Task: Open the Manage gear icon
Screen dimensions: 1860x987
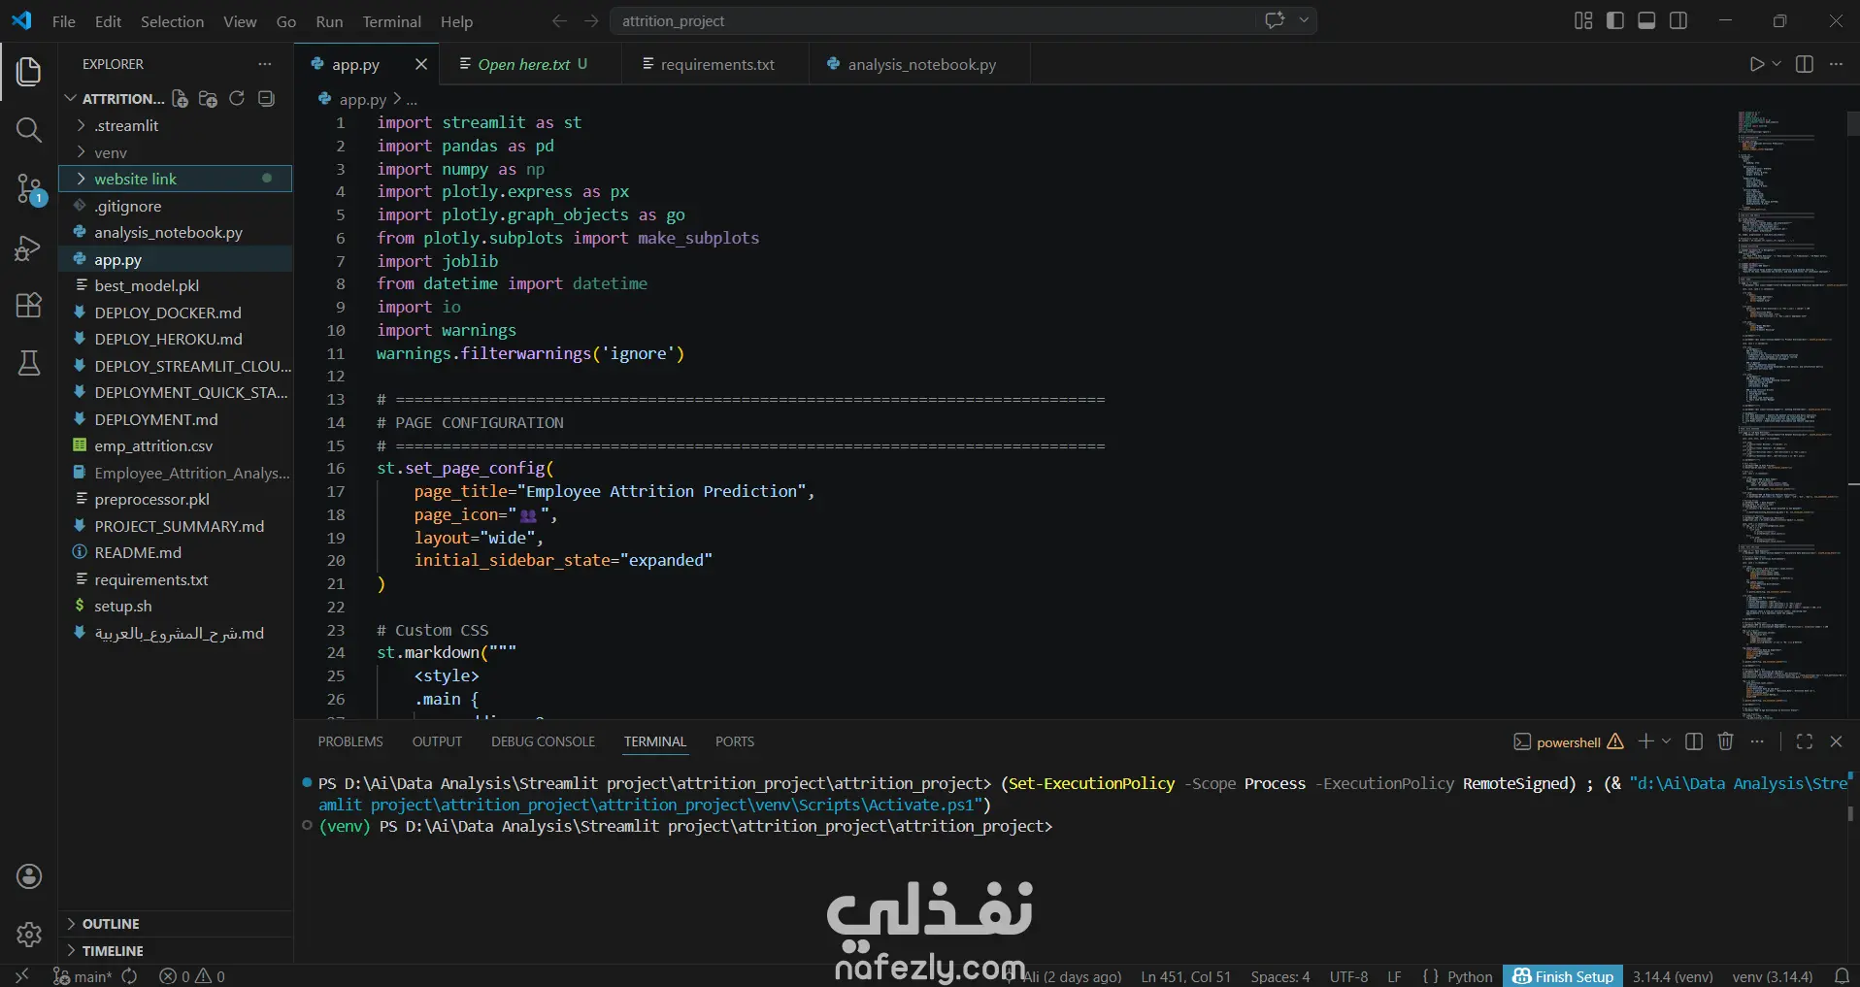Action: coord(29,935)
